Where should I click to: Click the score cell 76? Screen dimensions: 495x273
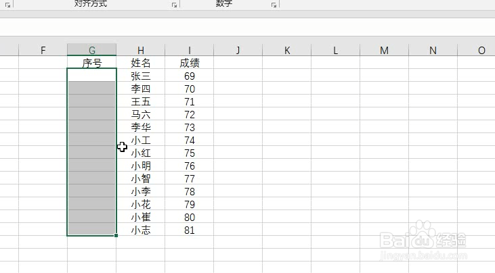tap(190, 166)
